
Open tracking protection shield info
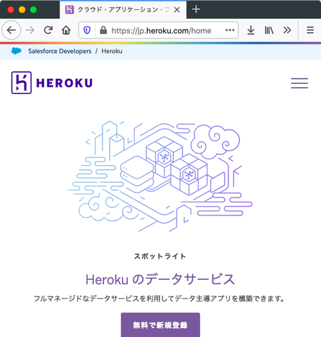[x=87, y=30]
